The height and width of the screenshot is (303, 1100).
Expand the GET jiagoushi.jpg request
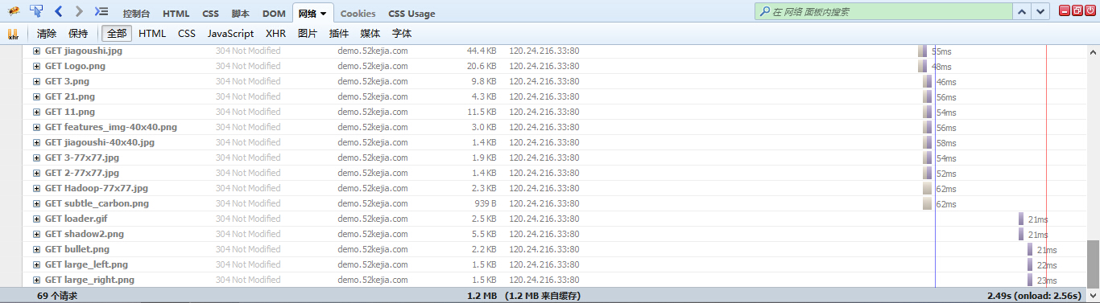36,51
